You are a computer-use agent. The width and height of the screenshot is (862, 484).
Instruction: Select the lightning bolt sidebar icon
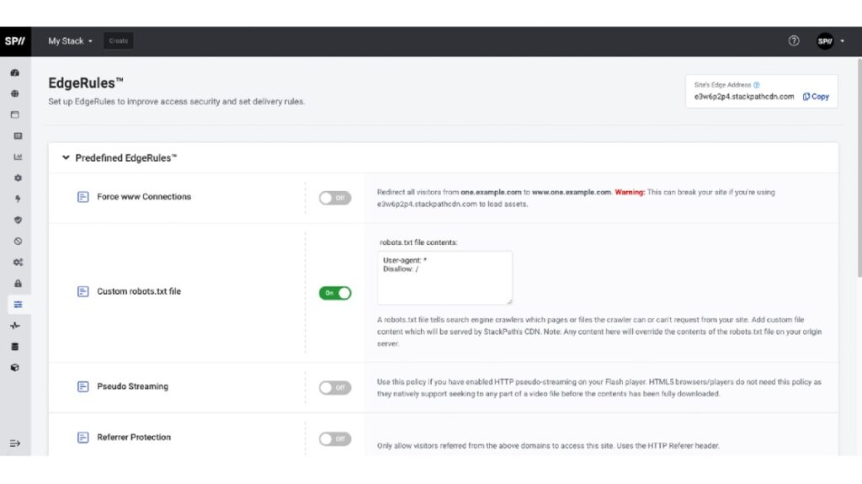pos(18,199)
